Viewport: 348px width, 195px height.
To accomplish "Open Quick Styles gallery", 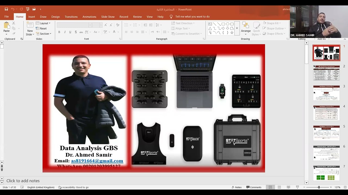I will (x=256, y=29).
